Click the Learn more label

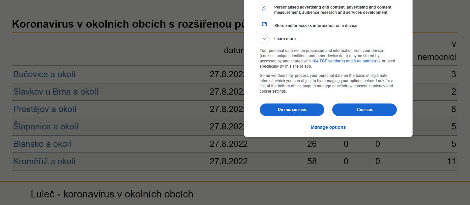pyautogui.click(x=285, y=39)
